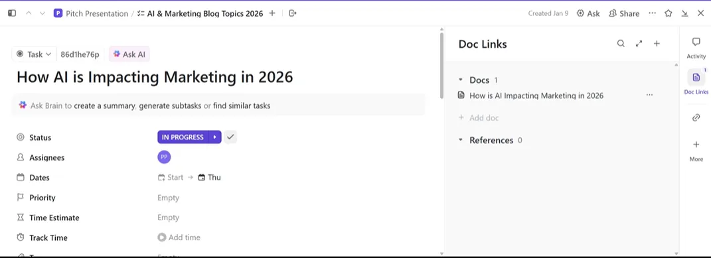Screen dimensions: 711x258
Task: Minimize task with the tray arrow icon
Action: pos(684,13)
